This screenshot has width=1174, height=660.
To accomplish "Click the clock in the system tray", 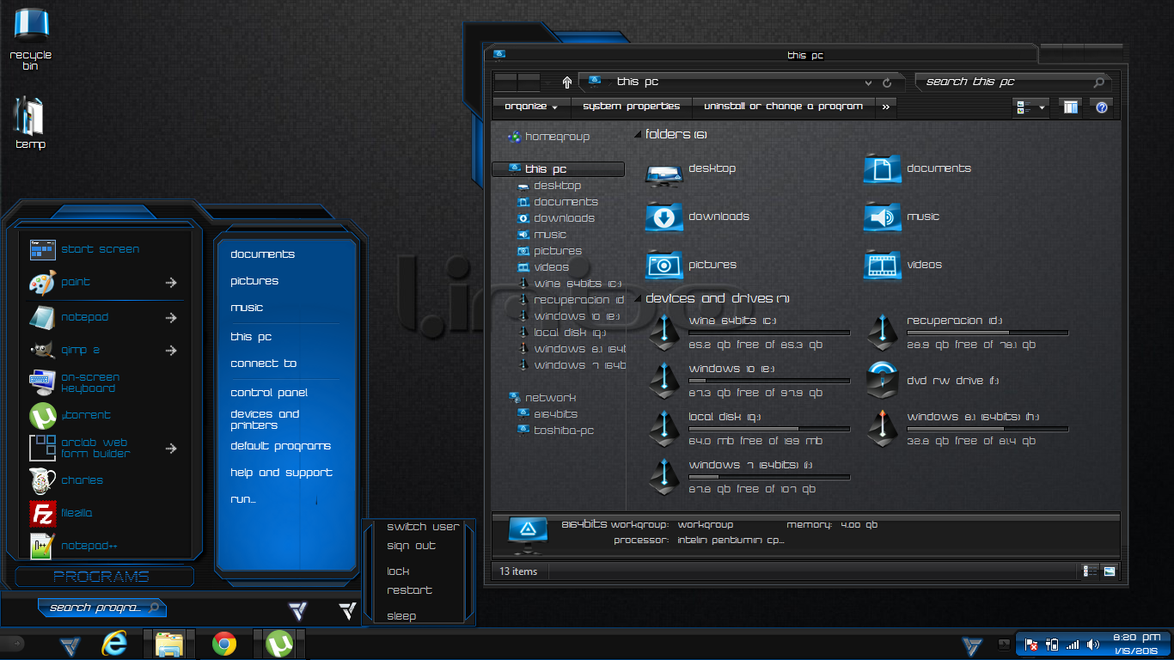I will pyautogui.click(x=1136, y=644).
